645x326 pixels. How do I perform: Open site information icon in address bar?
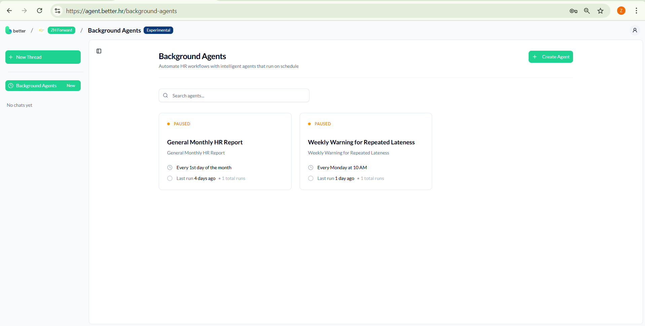point(58,11)
